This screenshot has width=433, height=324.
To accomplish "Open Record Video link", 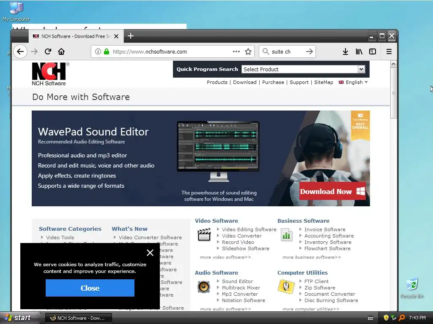I will [238, 242].
